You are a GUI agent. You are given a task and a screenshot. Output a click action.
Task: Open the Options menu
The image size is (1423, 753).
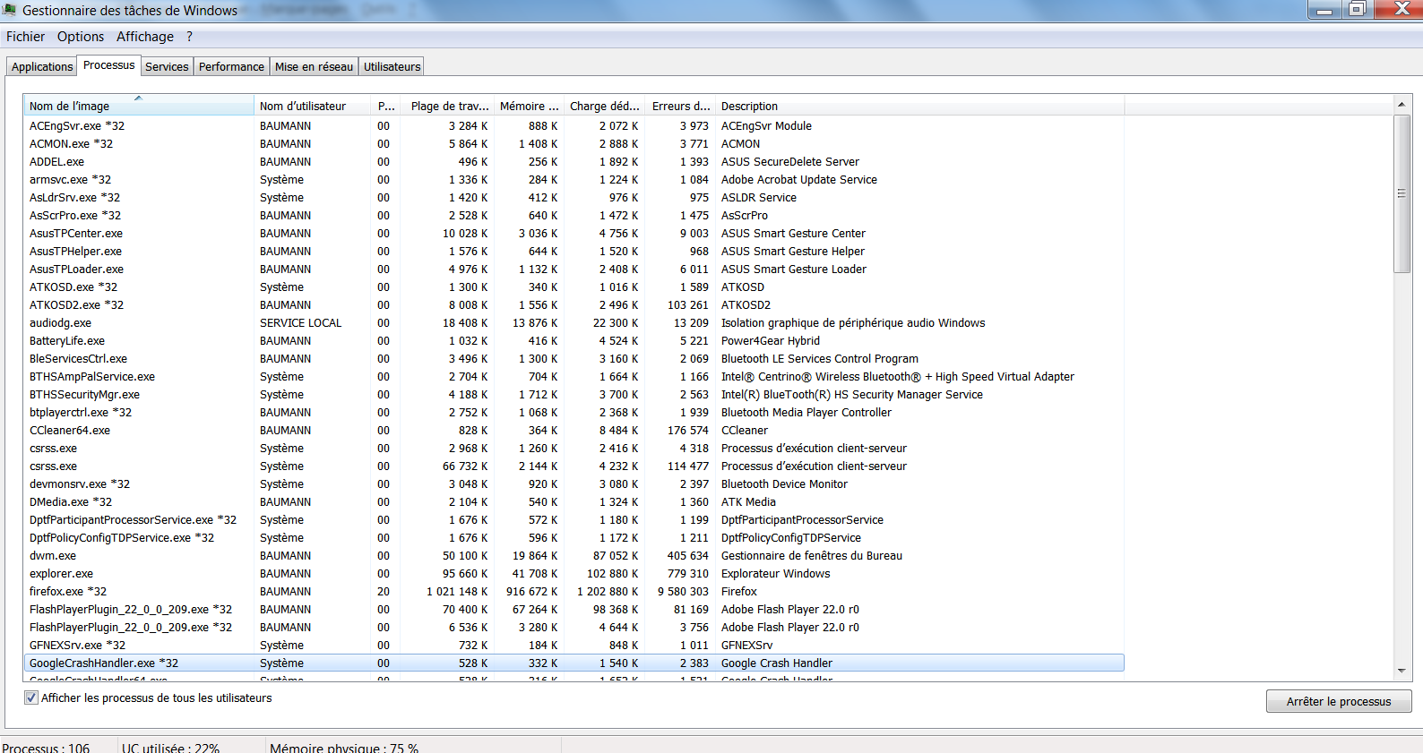point(81,37)
